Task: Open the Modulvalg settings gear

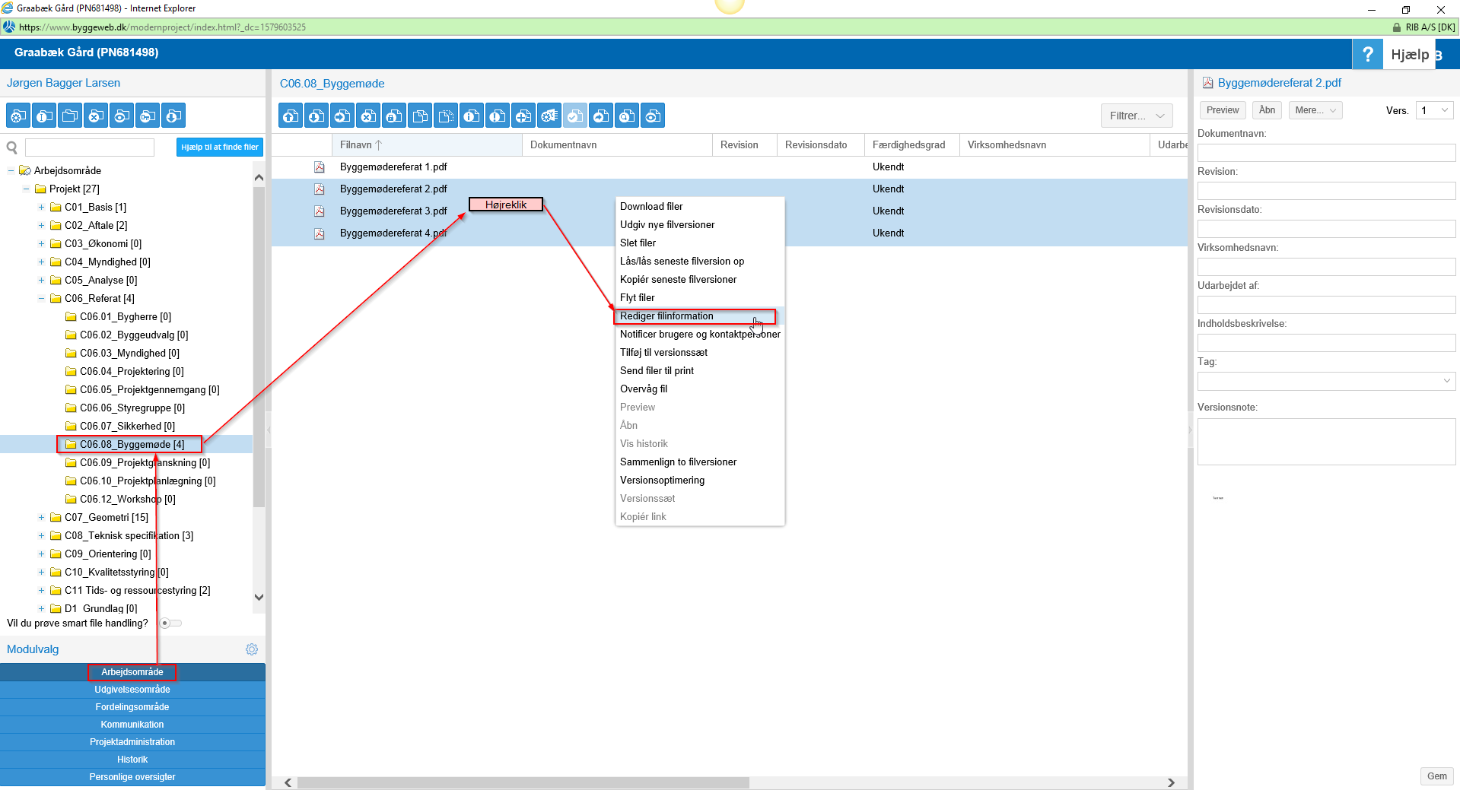Action: [252, 649]
